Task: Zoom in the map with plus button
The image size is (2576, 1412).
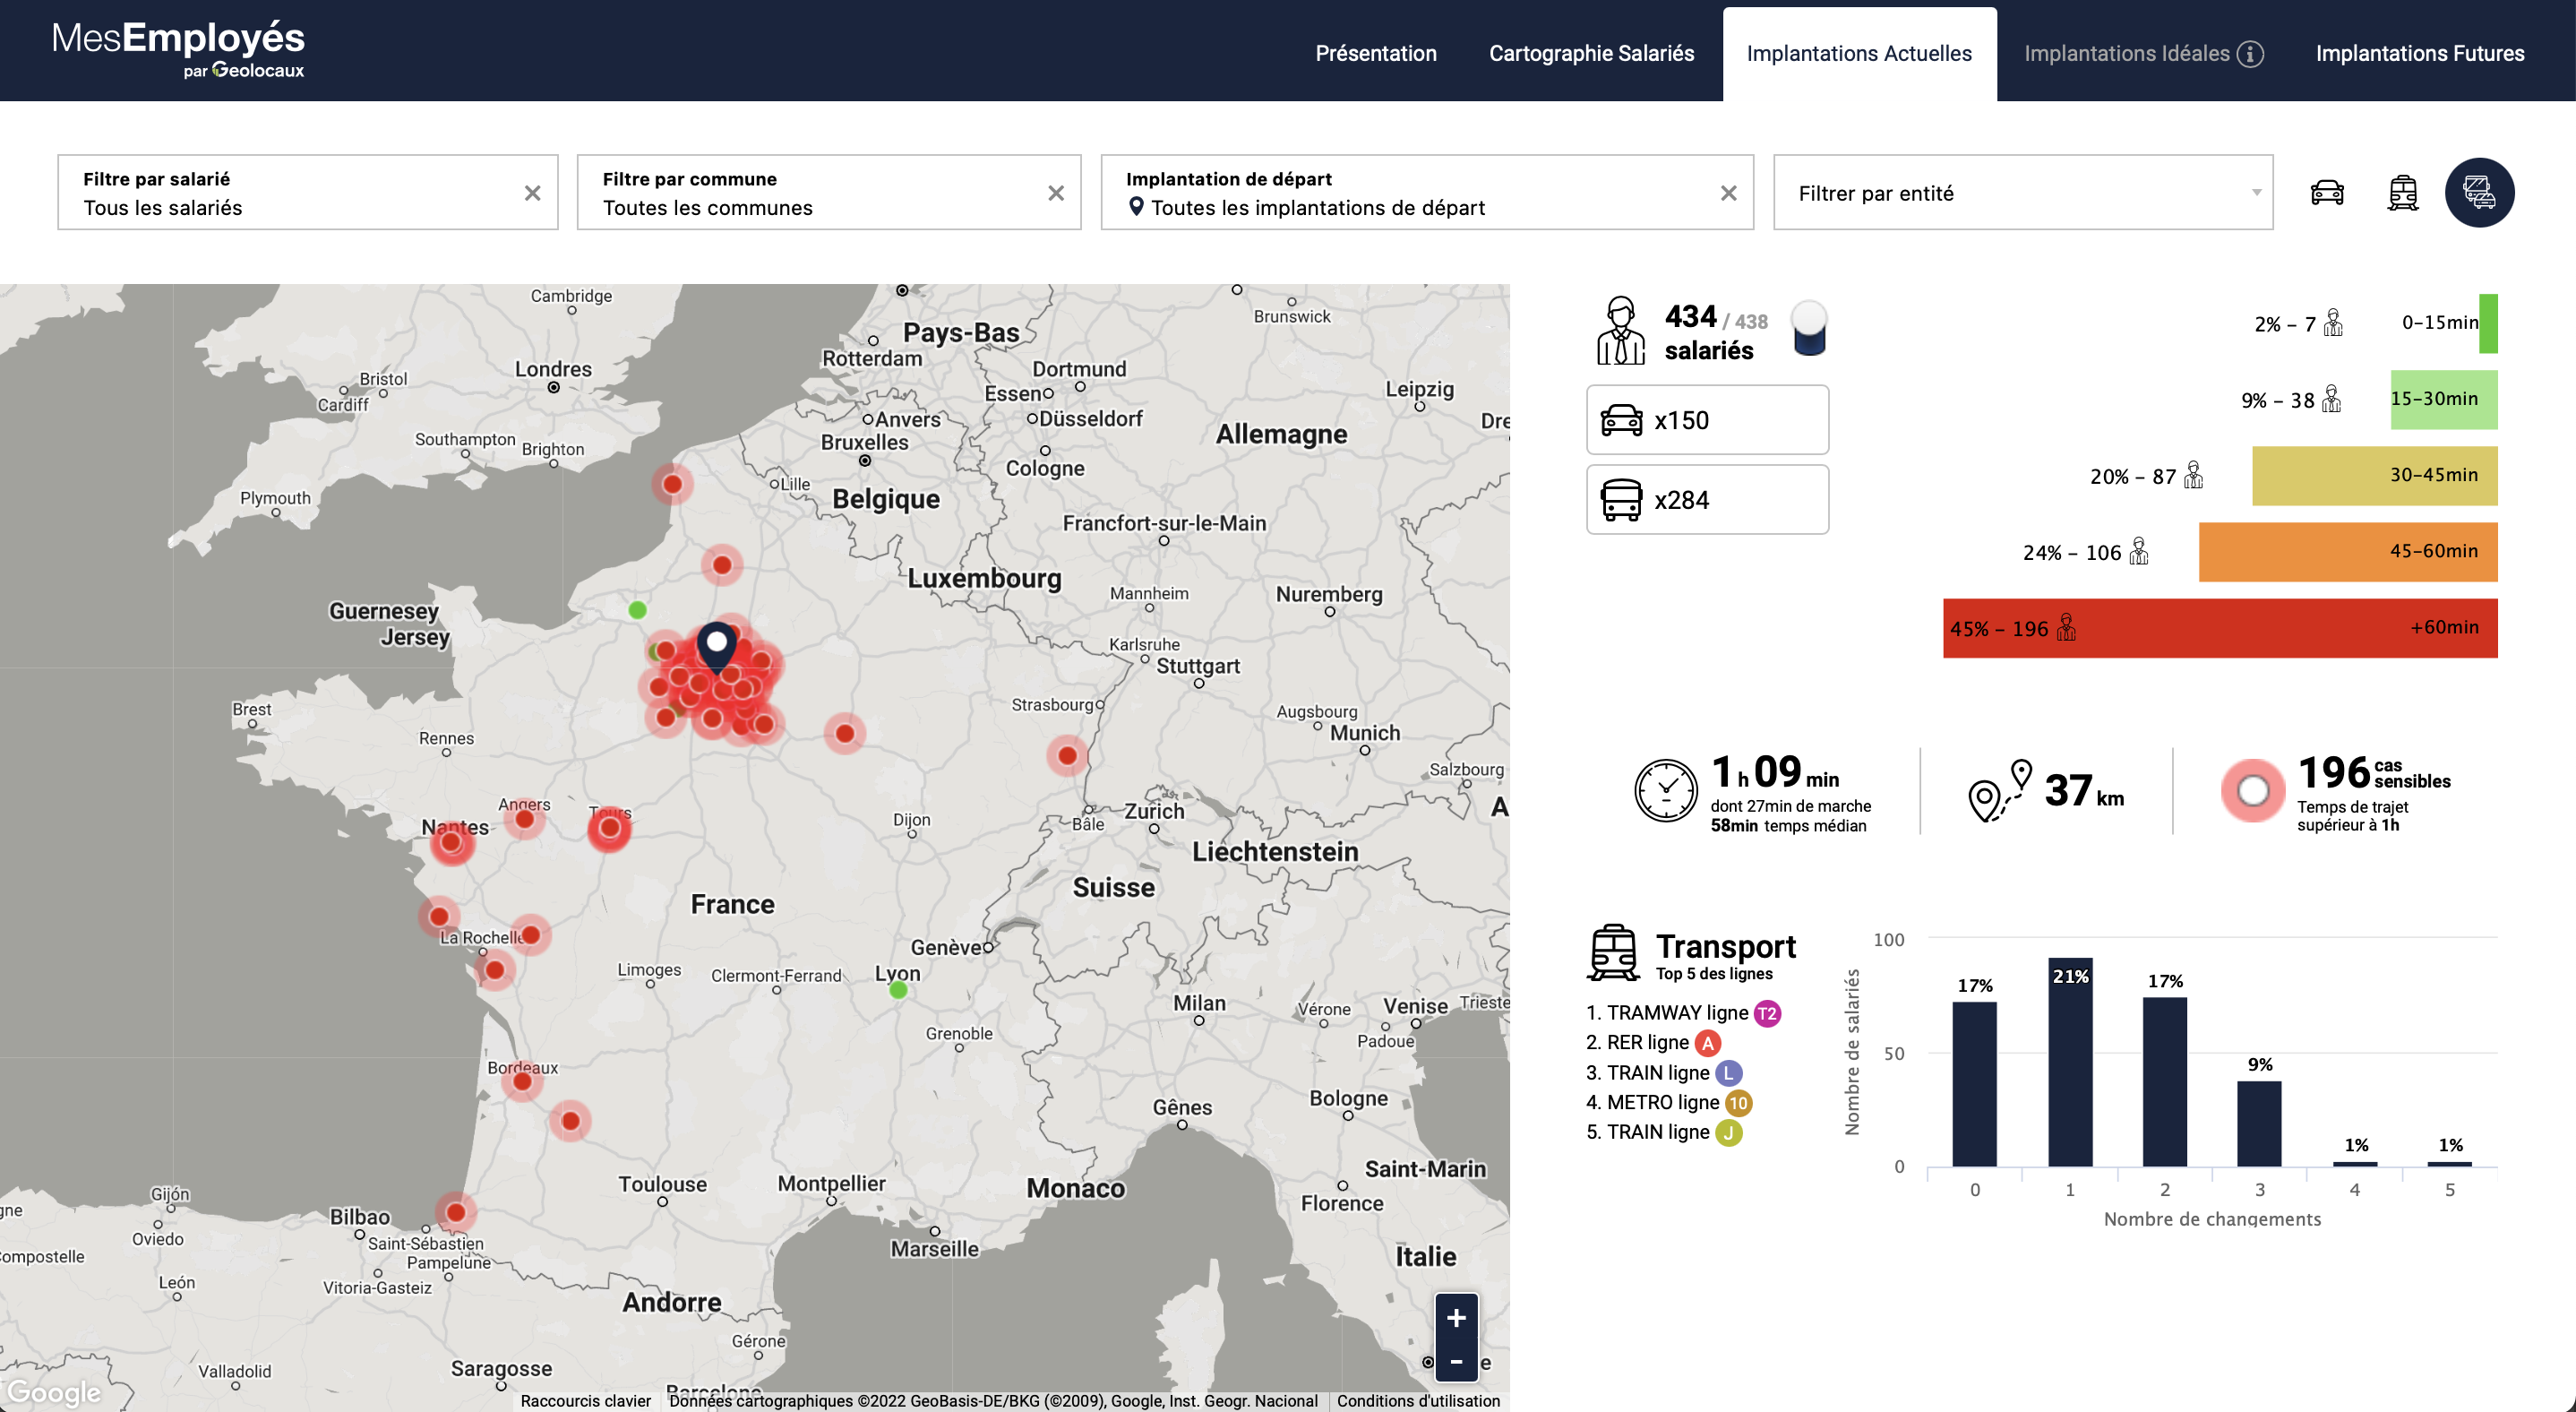Action: 1456,1318
